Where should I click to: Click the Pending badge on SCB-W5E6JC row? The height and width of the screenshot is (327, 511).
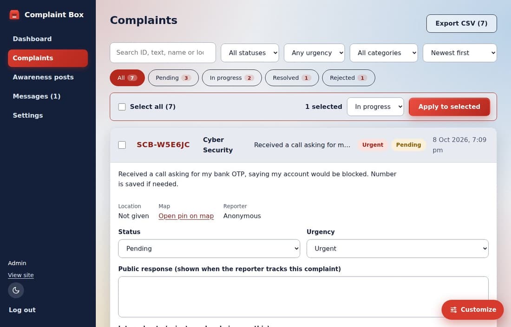point(408,145)
